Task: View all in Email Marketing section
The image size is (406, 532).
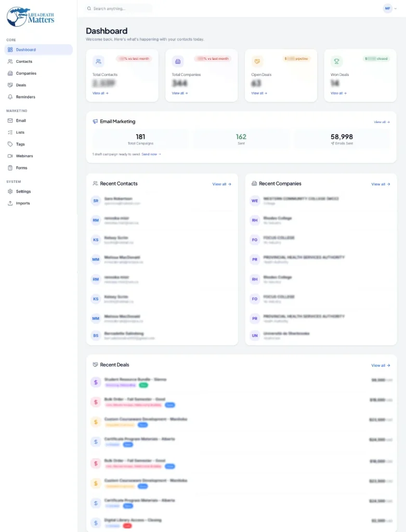Action: [x=382, y=122]
